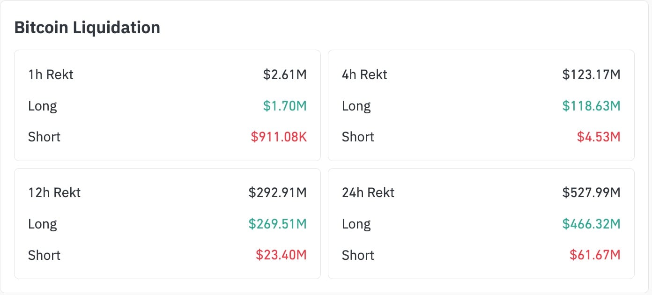Click the 1h Short value $911.08K
This screenshot has height=295, width=652.
point(279,137)
